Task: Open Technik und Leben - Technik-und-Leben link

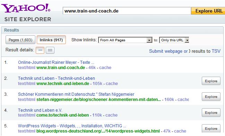Action: [x=57, y=78]
